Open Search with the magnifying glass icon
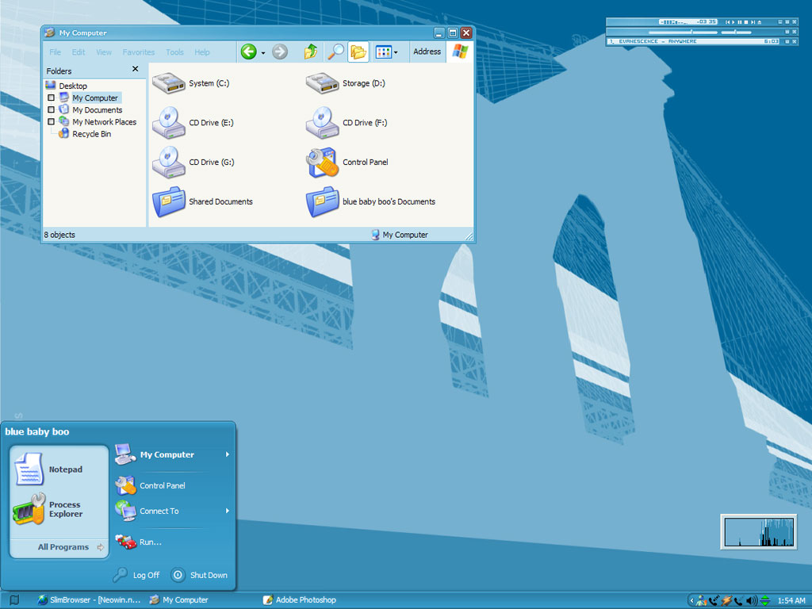Screen dimensions: 812x609 click(336, 52)
